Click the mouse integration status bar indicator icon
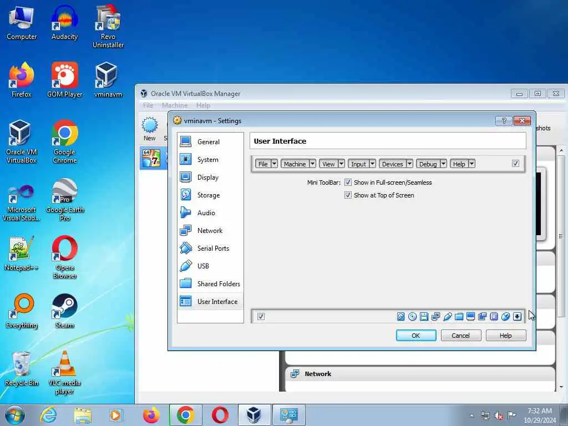The image size is (568, 426). 505,317
